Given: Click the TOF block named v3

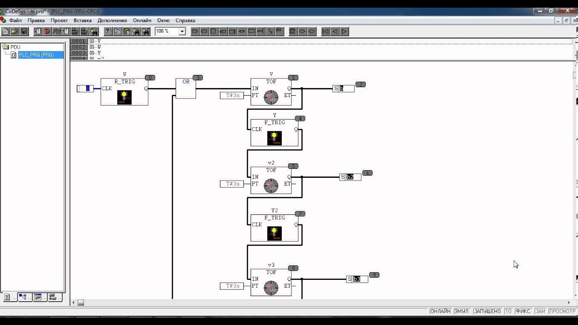Looking at the screenshot, I should pos(271,282).
